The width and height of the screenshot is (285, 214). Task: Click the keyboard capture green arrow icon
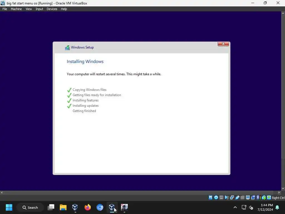[x=269, y=198]
